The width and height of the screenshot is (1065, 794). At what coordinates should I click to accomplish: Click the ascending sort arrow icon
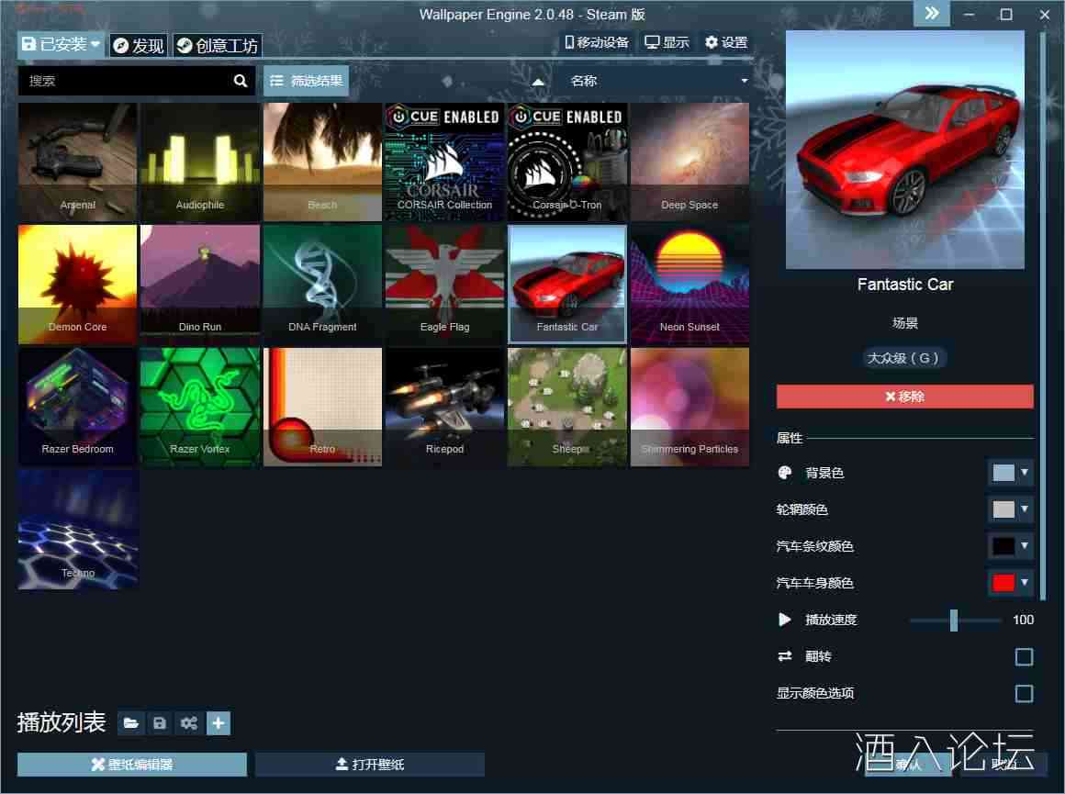point(538,82)
